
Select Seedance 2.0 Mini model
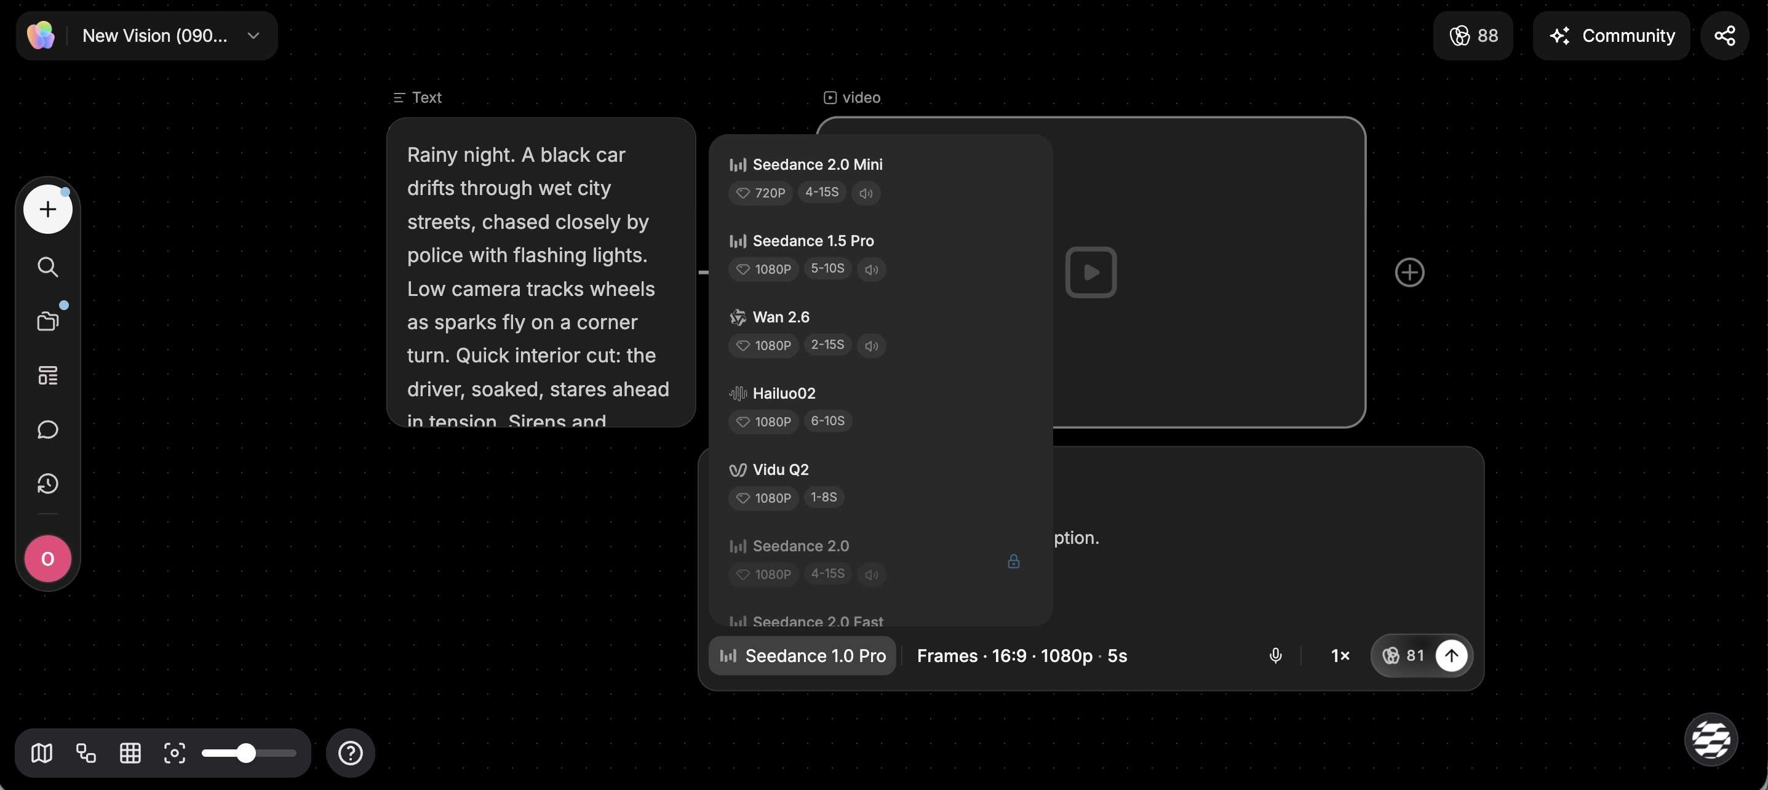coord(880,178)
